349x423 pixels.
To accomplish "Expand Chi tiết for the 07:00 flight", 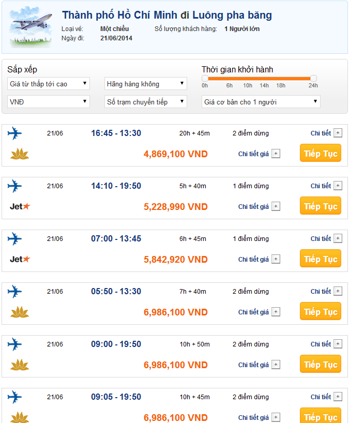I will click(x=338, y=239).
